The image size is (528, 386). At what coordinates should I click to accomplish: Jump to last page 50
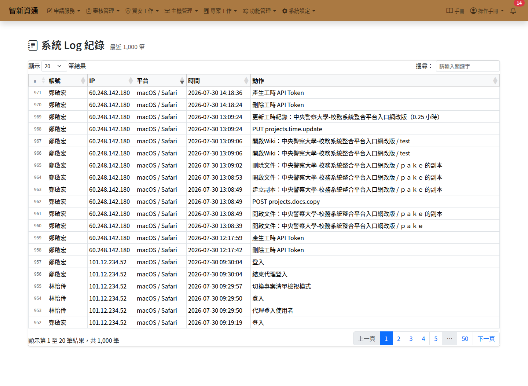point(465,339)
